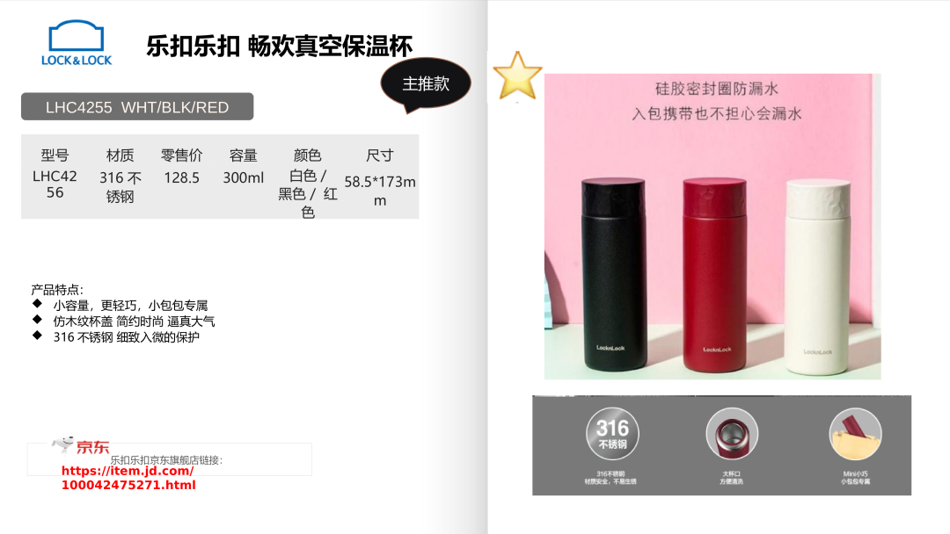The width and height of the screenshot is (950, 534).
Task: Click the 大杯口 wide-mouth cup icon
Action: pyautogui.click(x=731, y=434)
